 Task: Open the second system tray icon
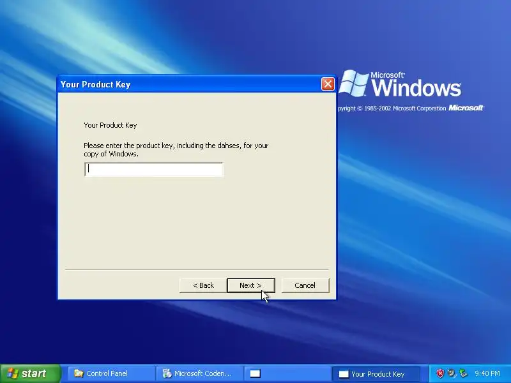(452, 373)
